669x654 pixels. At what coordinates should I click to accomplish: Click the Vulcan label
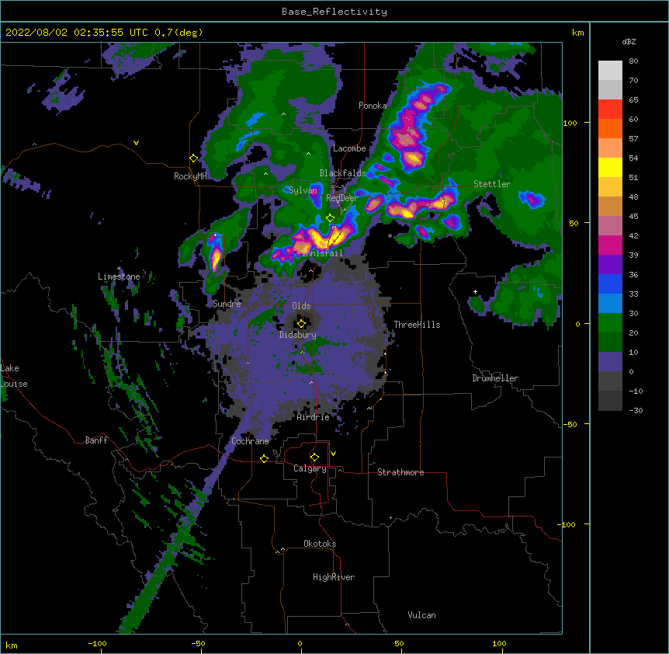[x=421, y=615]
